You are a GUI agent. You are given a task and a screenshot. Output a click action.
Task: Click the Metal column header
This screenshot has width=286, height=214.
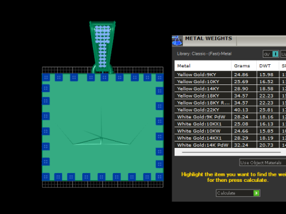tap(203, 66)
